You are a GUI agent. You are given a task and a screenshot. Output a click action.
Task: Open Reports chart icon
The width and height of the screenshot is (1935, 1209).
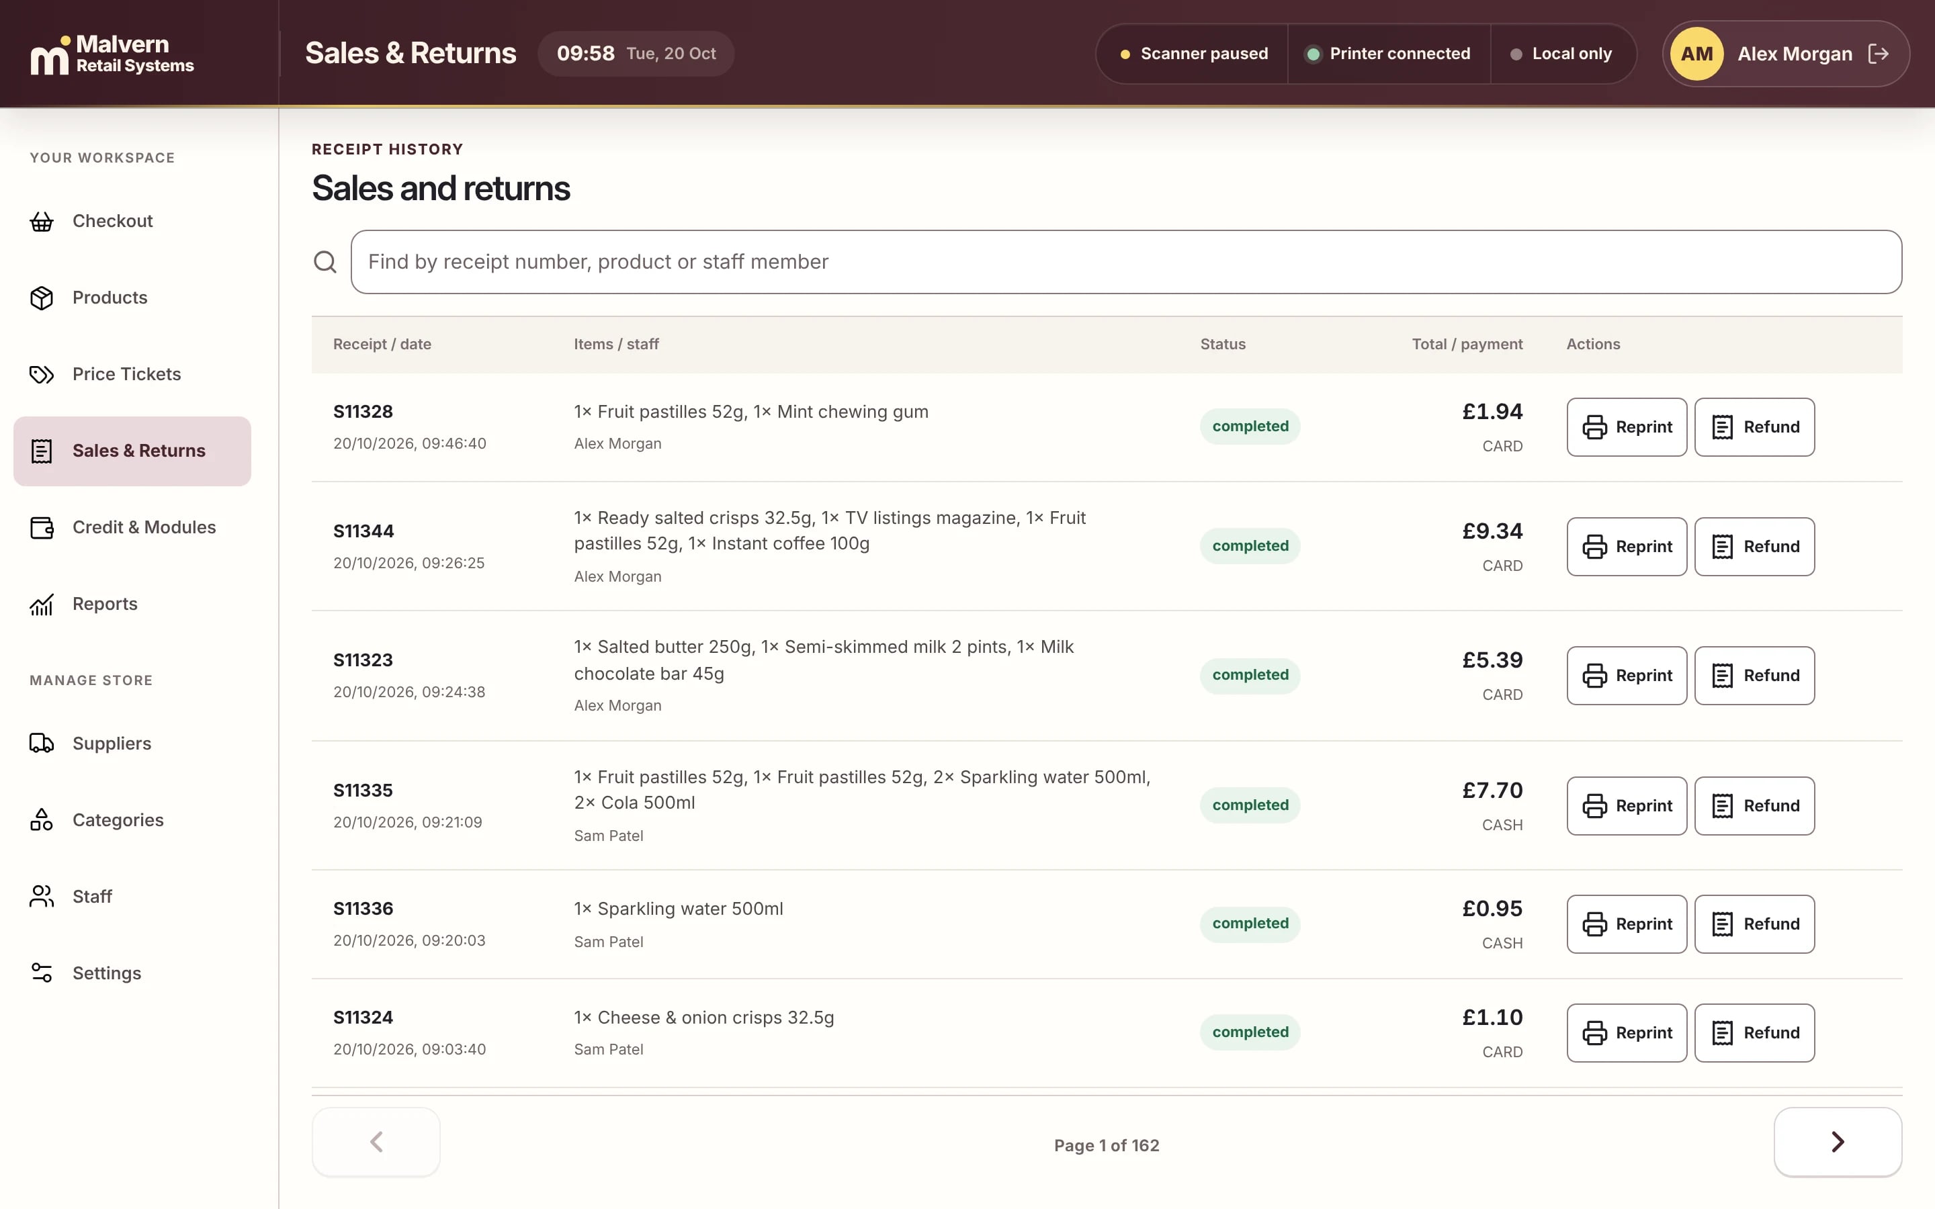(42, 604)
